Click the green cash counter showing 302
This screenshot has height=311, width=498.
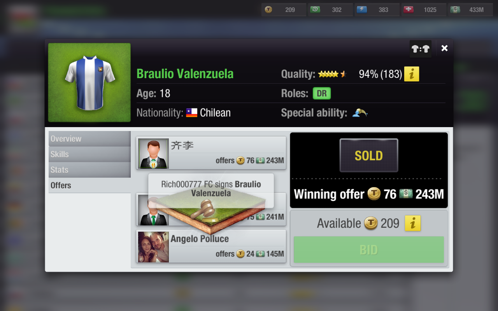[x=331, y=10]
